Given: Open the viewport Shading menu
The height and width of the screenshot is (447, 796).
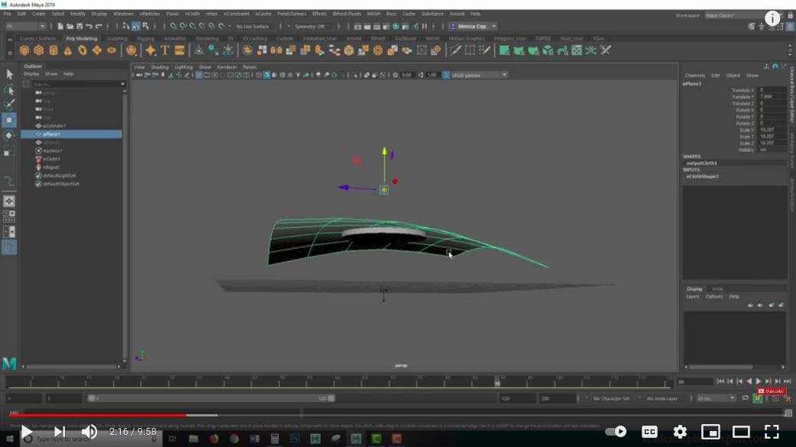Looking at the screenshot, I should click(160, 67).
